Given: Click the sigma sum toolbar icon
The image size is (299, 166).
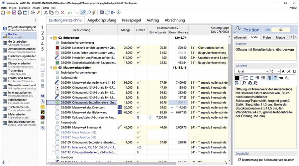Looking at the screenshot, I should click(x=94, y=13).
